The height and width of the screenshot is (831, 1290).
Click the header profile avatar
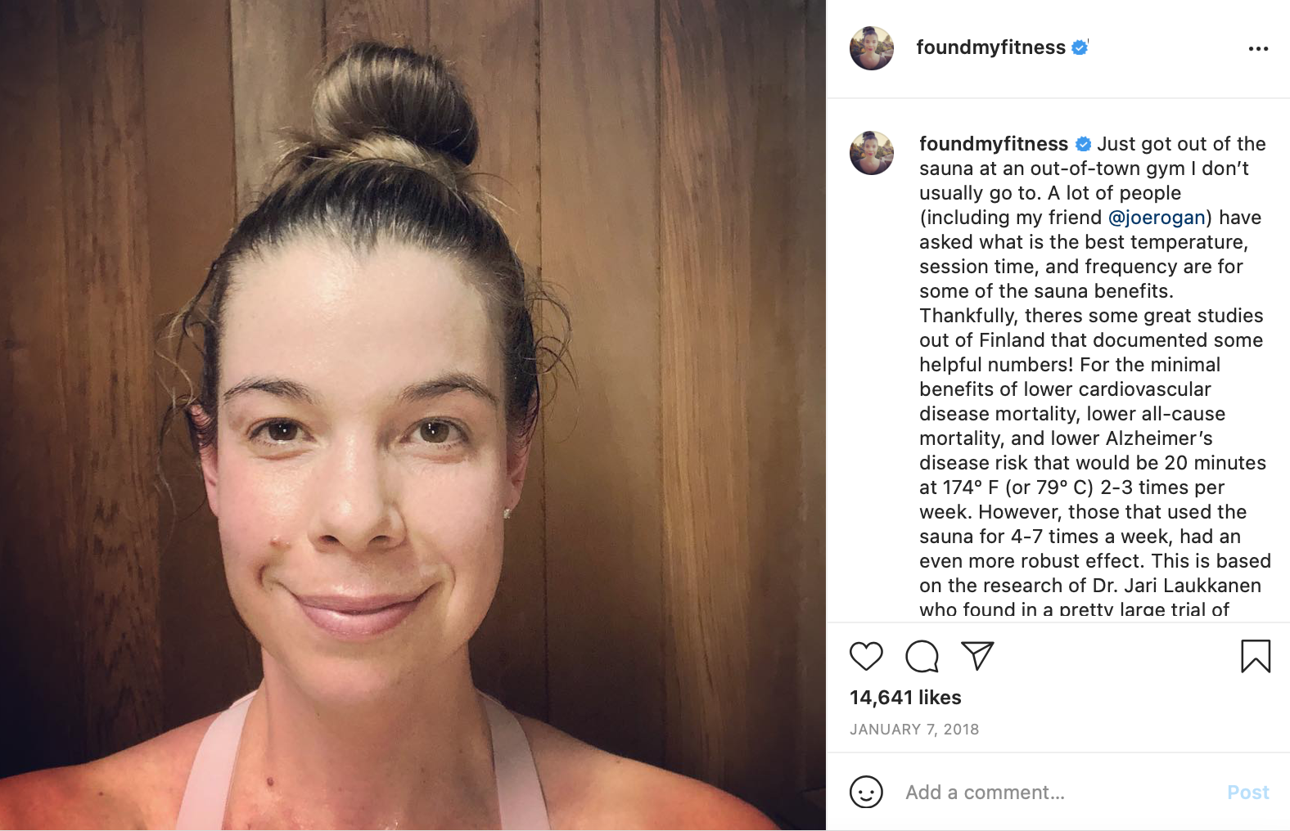[872, 48]
